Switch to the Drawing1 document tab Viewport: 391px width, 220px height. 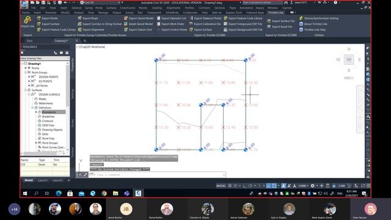[61, 41]
